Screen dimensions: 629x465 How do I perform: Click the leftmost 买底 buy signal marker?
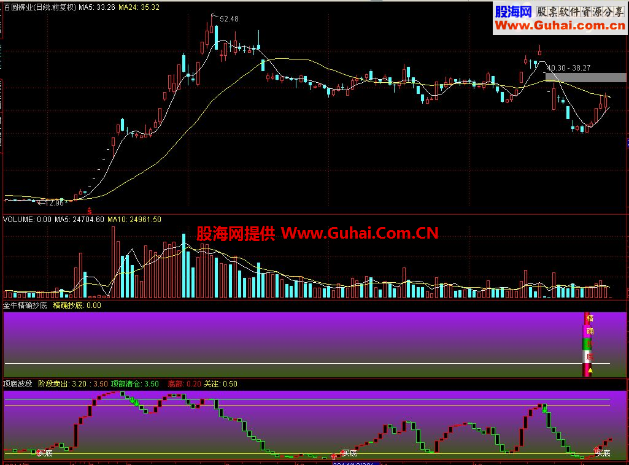pos(45,453)
